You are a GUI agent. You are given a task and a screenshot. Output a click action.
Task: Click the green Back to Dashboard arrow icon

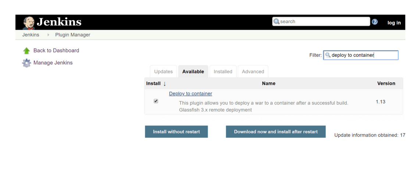[26, 51]
